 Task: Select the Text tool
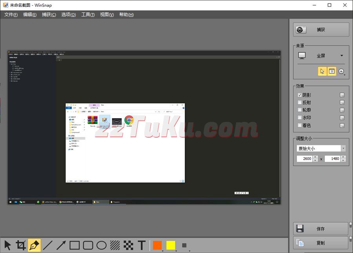pyautogui.click(x=142, y=246)
